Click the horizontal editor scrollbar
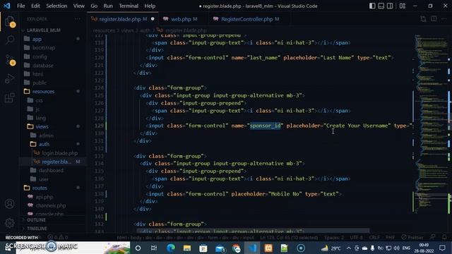452x254 pixels. click(x=253, y=231)
